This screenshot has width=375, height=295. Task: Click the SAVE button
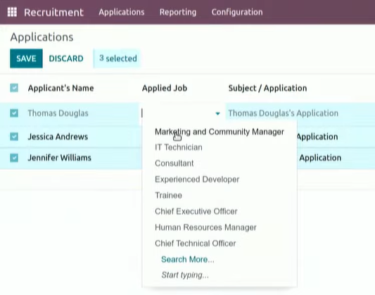click(x=26, y=58)
